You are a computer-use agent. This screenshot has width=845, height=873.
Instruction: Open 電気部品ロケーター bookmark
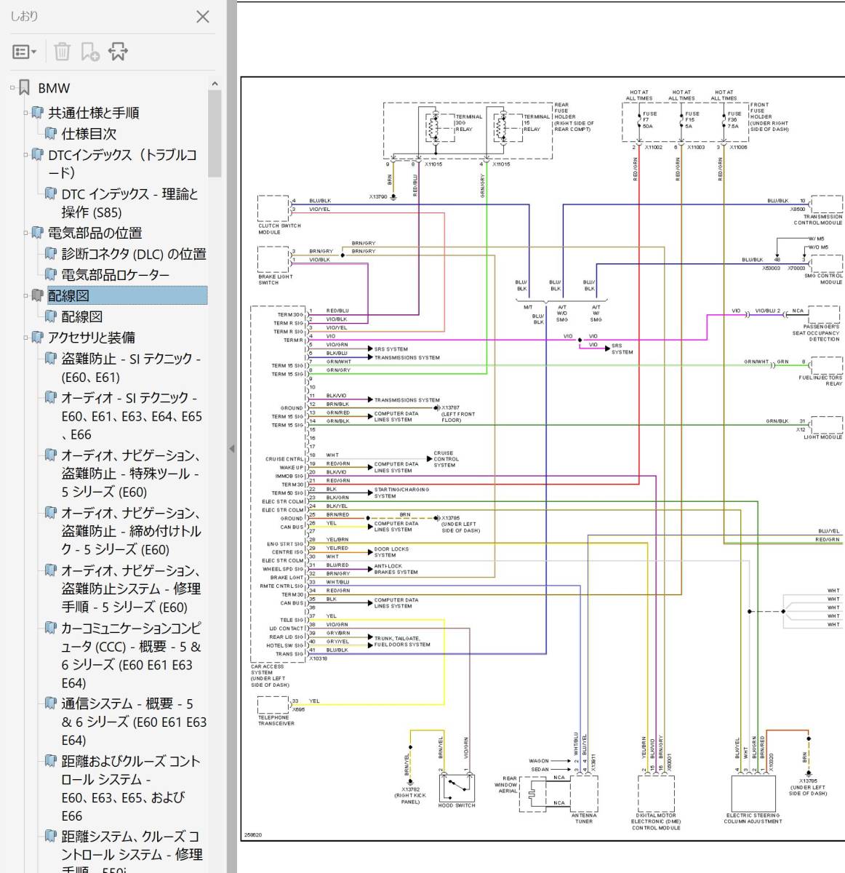[x=115, y=275]
